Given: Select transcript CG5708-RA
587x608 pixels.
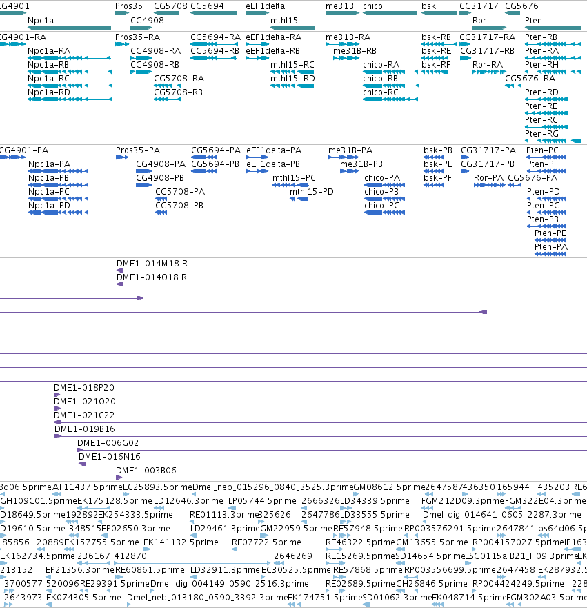Looking at the screenshot, I should click(168, 86).
